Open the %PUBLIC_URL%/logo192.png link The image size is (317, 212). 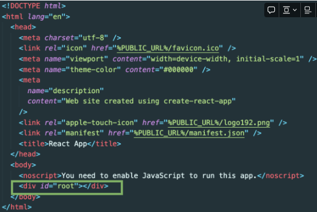[x=219, y=123]
